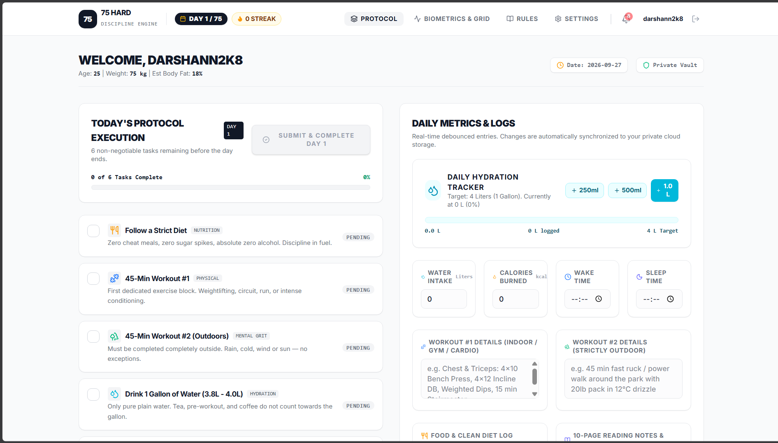This screenshot has width=778, height=443.
Task: Click the Private Vault button
Action: point(670,65)
